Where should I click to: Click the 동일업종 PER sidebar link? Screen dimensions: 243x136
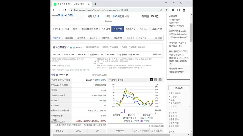tap(175, 68)
